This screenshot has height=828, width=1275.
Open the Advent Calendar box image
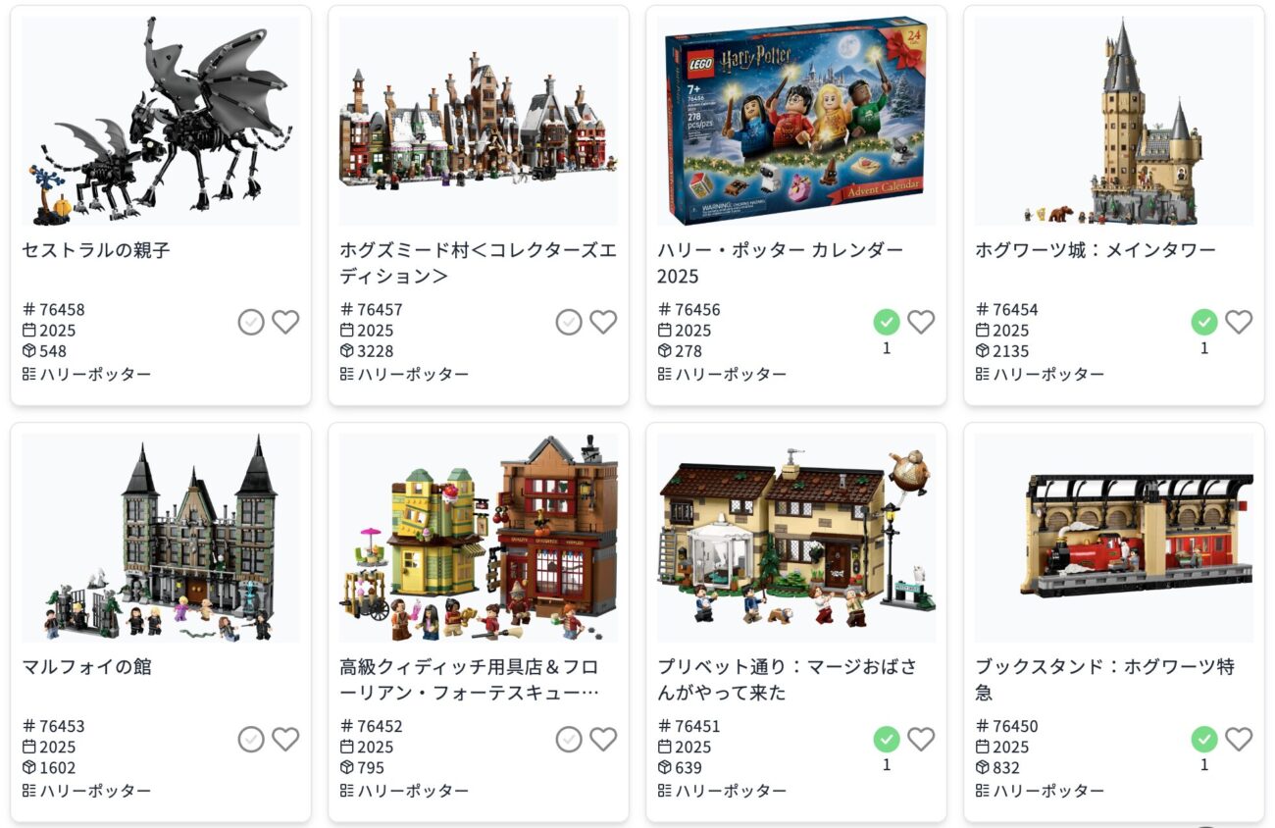point(796,121)
